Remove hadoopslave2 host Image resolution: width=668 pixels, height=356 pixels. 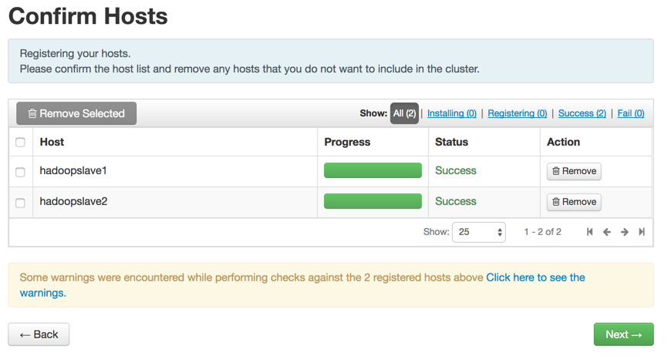574,202
